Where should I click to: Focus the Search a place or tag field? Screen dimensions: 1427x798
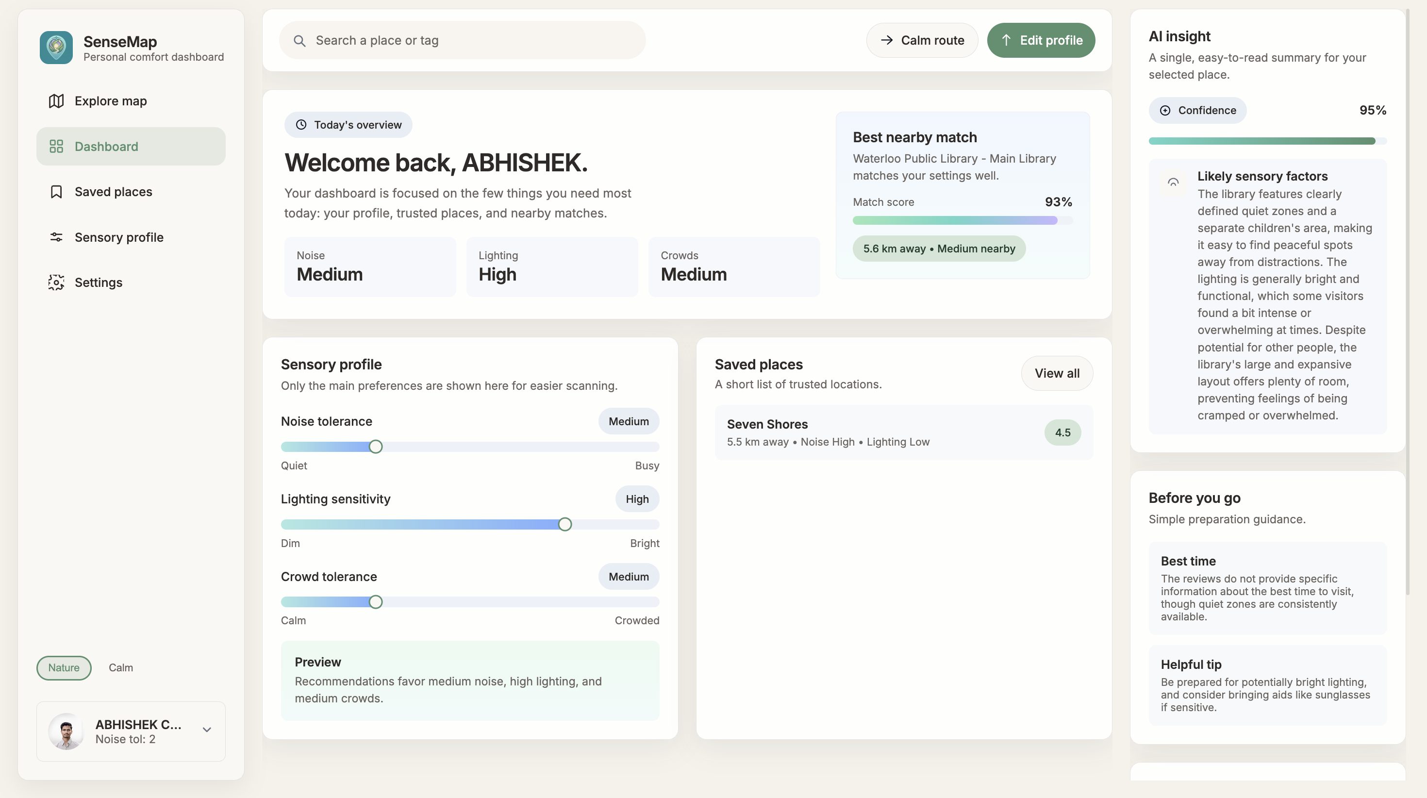[x=471, y=40]
